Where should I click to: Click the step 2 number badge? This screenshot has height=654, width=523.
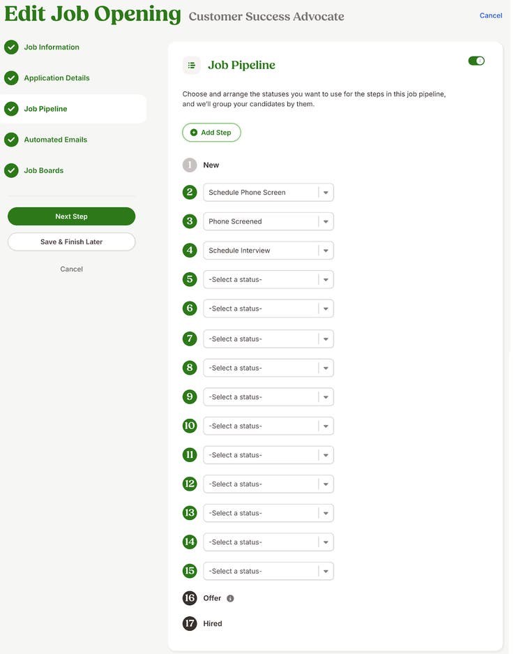(190, 192)
